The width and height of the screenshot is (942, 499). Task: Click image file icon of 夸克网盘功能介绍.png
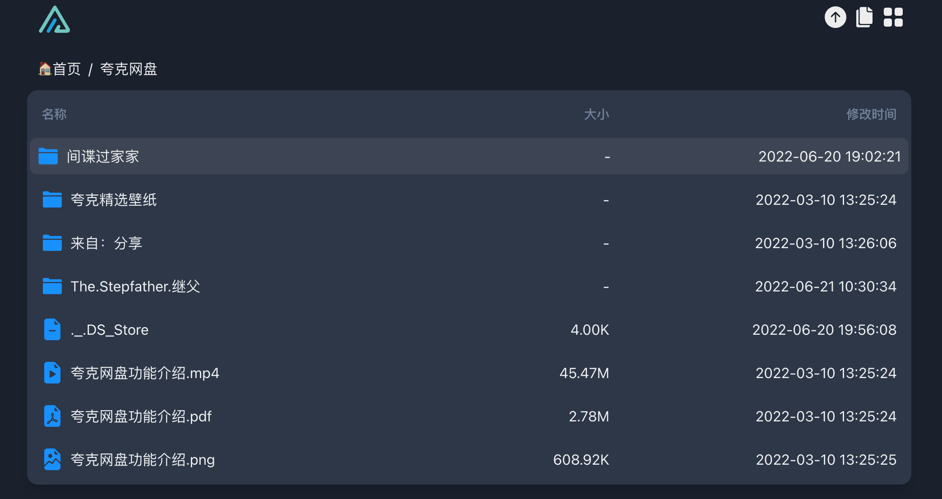(x=52, y=459)
